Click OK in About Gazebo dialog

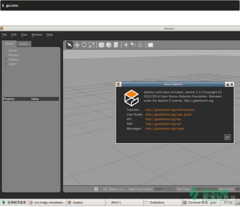228,137
